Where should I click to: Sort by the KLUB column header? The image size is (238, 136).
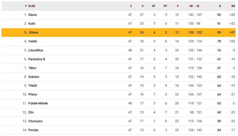(32, 6)
